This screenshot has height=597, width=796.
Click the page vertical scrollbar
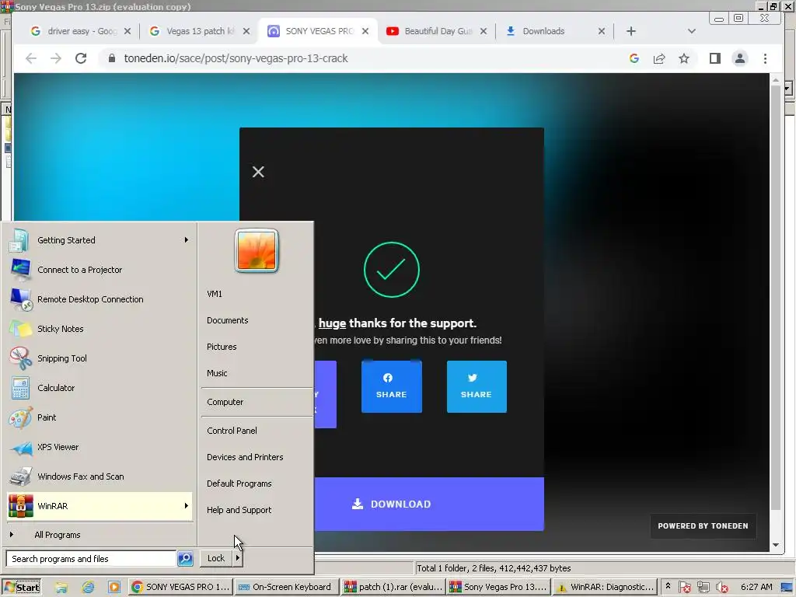pos(775,297)
